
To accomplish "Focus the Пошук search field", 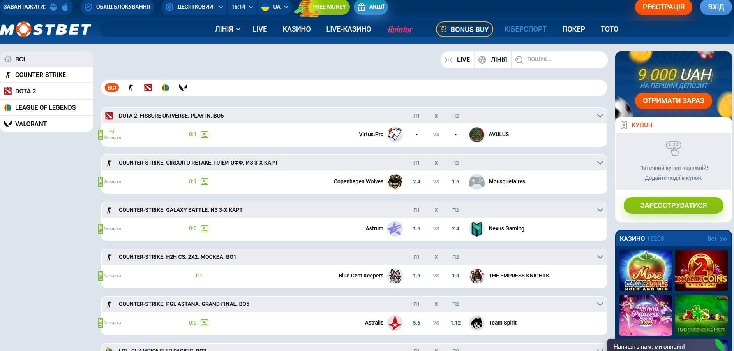I will point(559,60).
